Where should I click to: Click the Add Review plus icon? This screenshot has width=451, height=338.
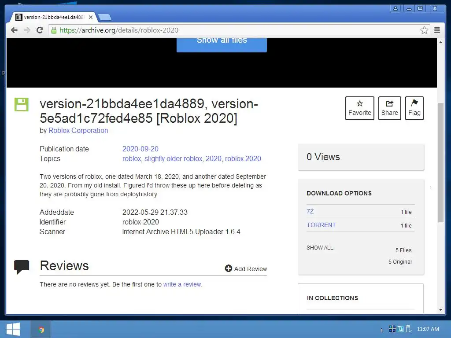point(229,268)
